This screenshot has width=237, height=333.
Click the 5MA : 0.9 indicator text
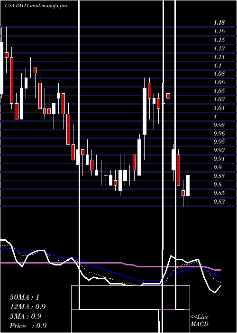[x=26, y=316]
